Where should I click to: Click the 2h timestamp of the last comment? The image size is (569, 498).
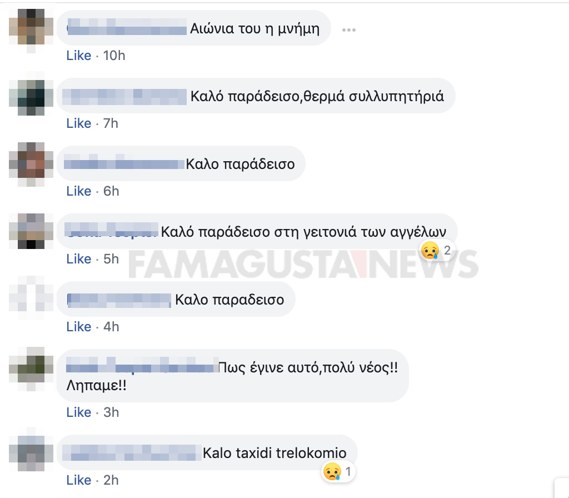click(x=111, y=481)
